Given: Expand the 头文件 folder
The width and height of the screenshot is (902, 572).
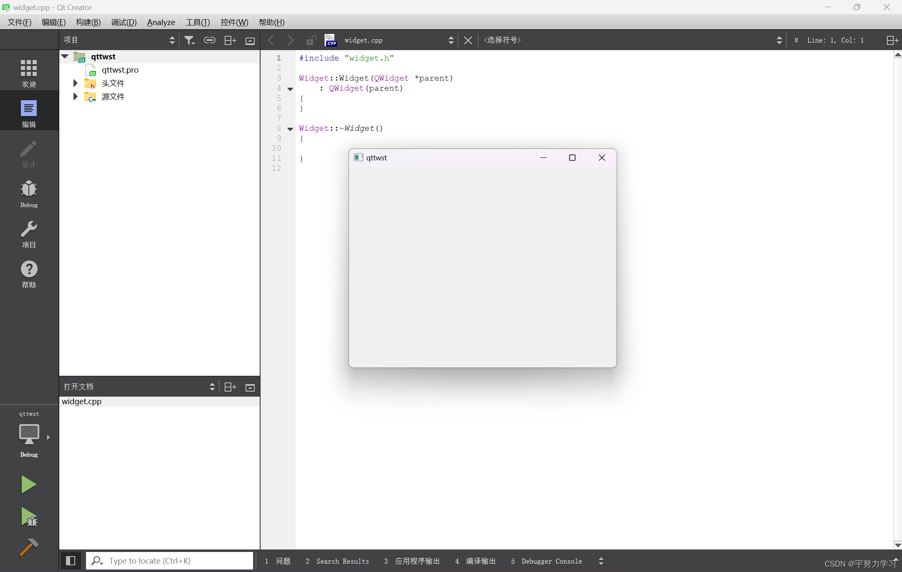Looking at the screenshot, I should 75,83.
